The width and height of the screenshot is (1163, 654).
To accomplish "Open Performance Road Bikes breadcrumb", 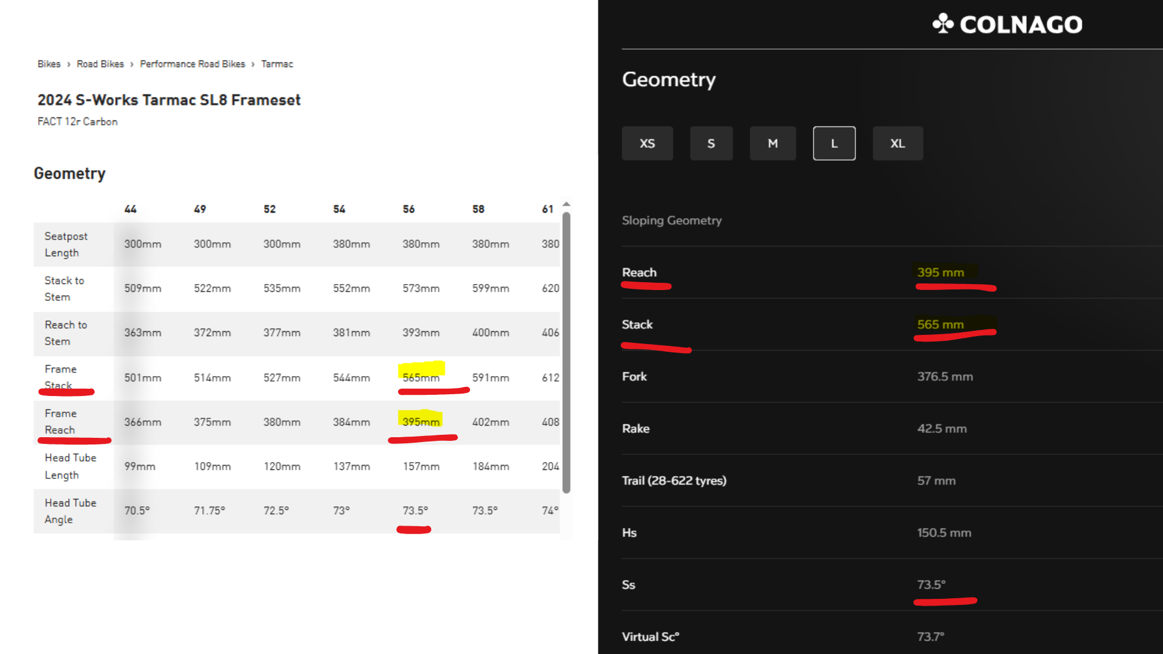I will 192,64.
